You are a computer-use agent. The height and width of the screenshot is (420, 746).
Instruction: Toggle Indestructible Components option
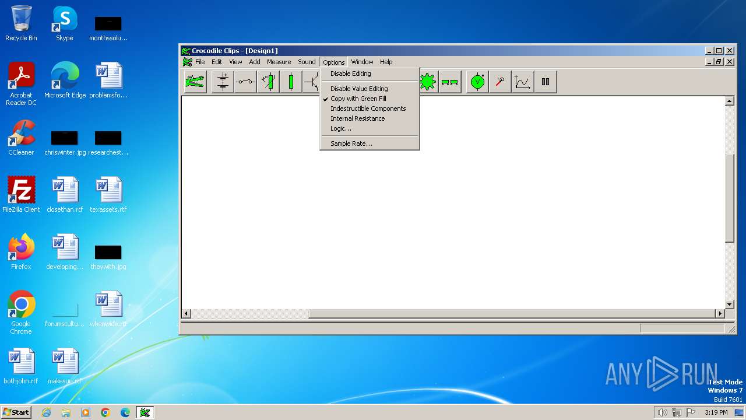click(x=370, y=108)
